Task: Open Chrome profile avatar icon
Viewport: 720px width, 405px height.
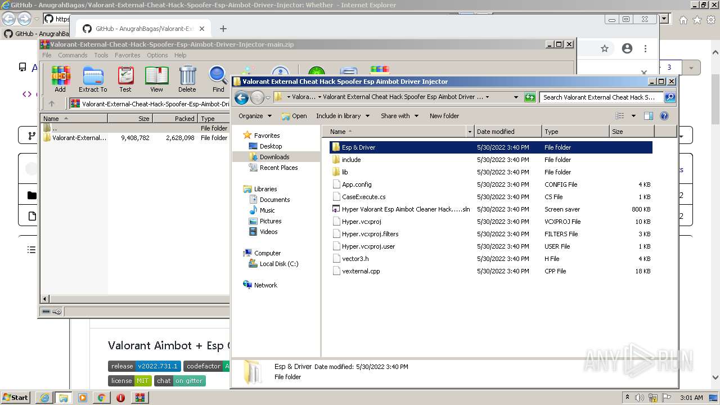Action: click(627, 49)
